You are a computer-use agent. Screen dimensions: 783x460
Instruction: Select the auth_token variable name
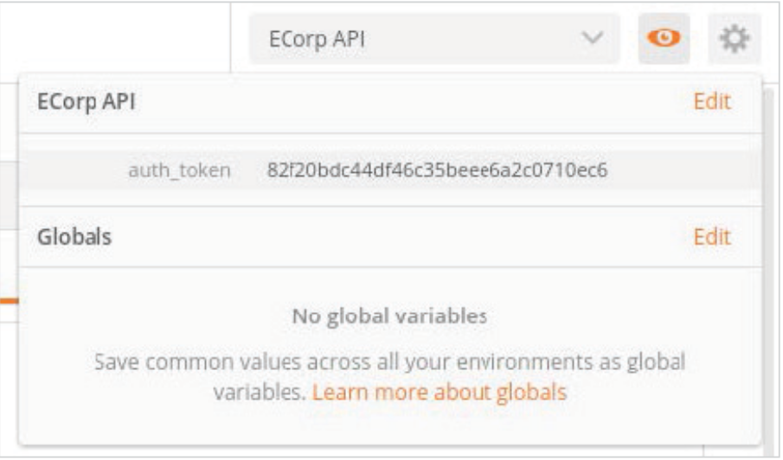point(179,170)
